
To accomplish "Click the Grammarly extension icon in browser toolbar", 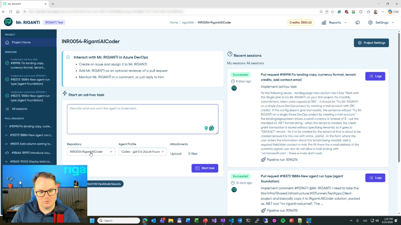I will pos(339,12).
